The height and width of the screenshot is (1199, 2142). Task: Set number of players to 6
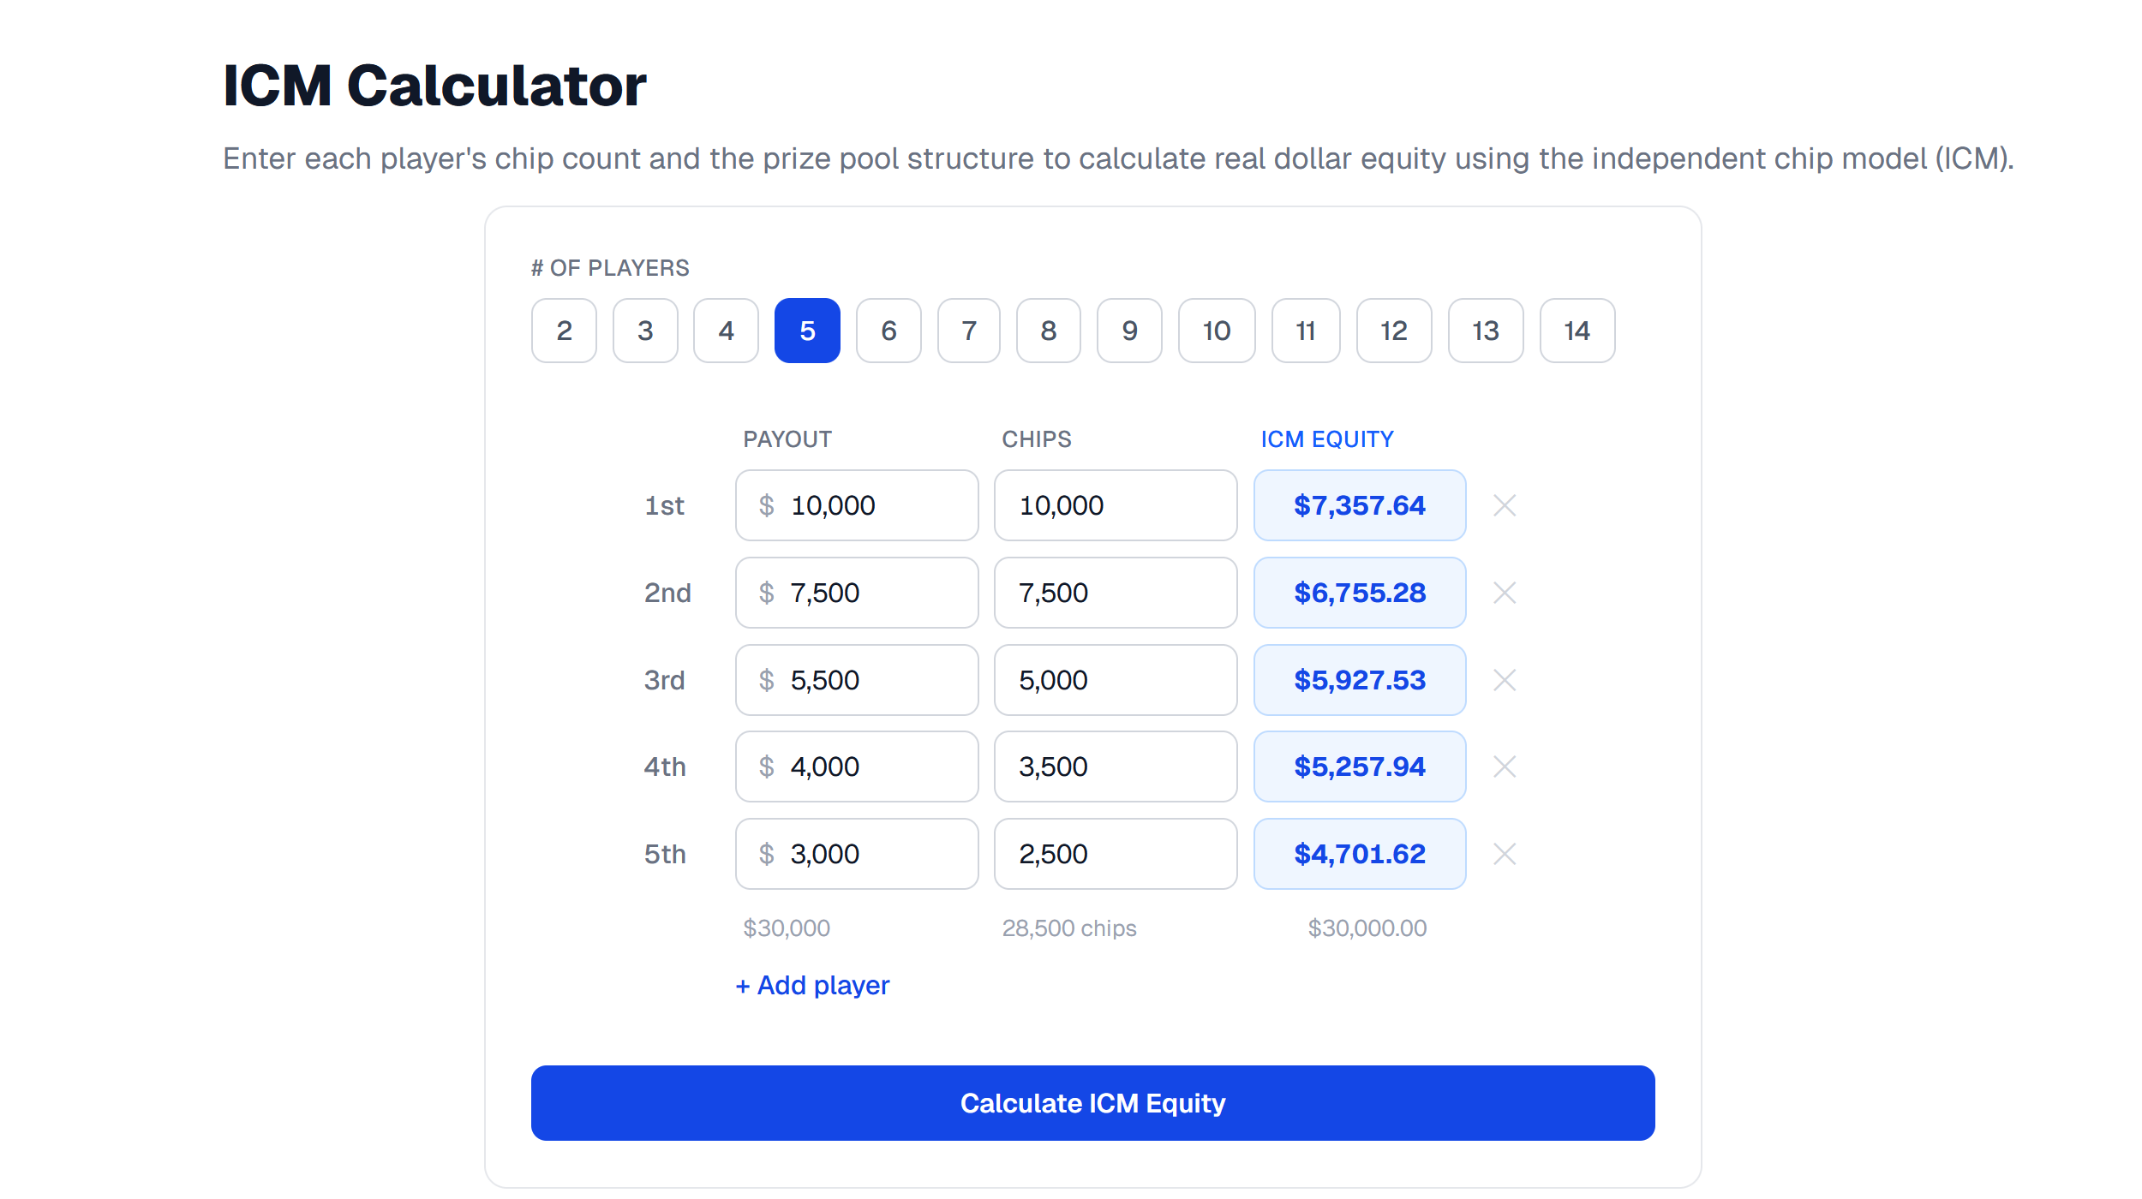[889, 331]
